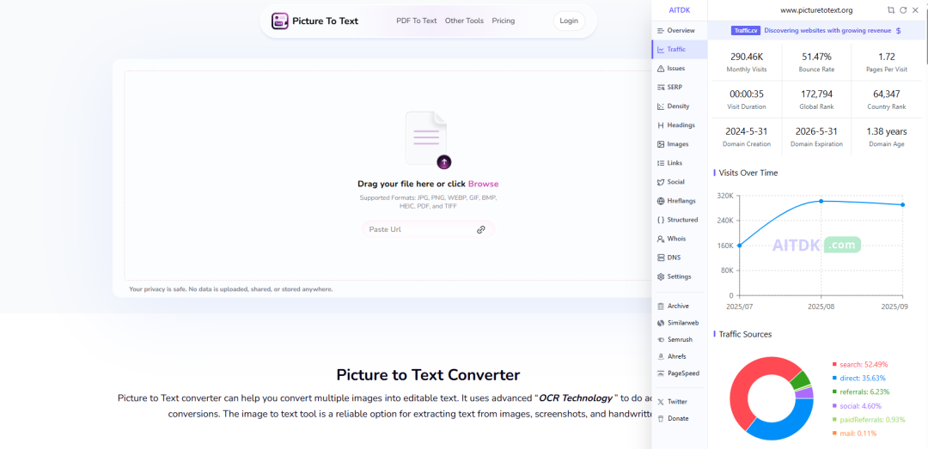Close the AITDK panel with the X icon

[x=914, y=10]
